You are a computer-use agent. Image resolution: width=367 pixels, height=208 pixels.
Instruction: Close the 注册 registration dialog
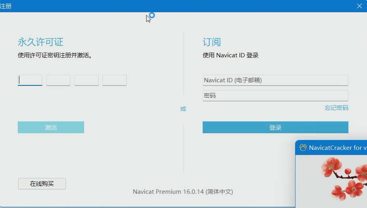pyautogui.click(x=359, y=6)
